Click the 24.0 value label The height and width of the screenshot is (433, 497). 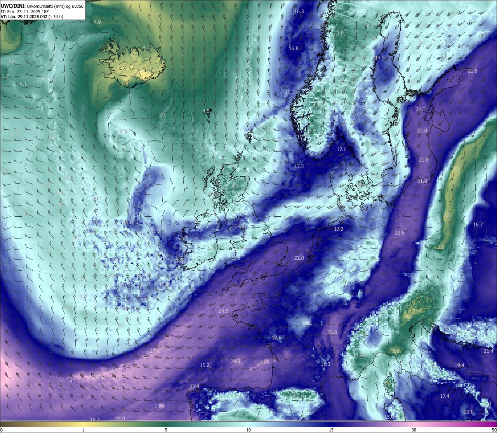[120, 419]
